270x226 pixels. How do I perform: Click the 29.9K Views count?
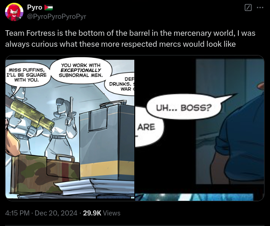tap(102, 213)
